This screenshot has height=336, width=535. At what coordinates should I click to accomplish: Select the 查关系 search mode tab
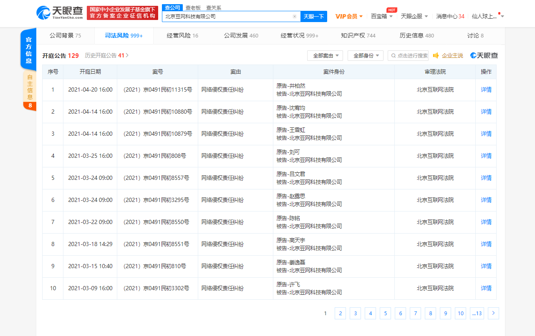(x=214, y=8)
